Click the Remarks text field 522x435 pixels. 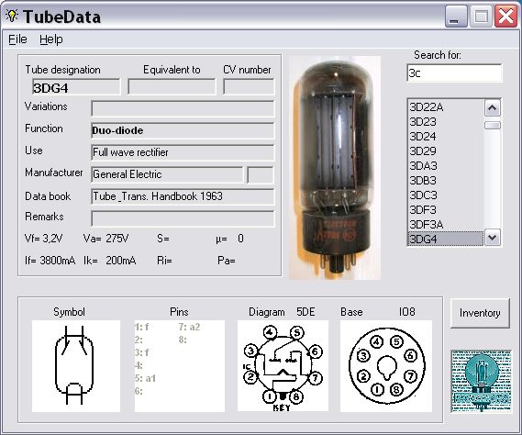tap(183, 218)
